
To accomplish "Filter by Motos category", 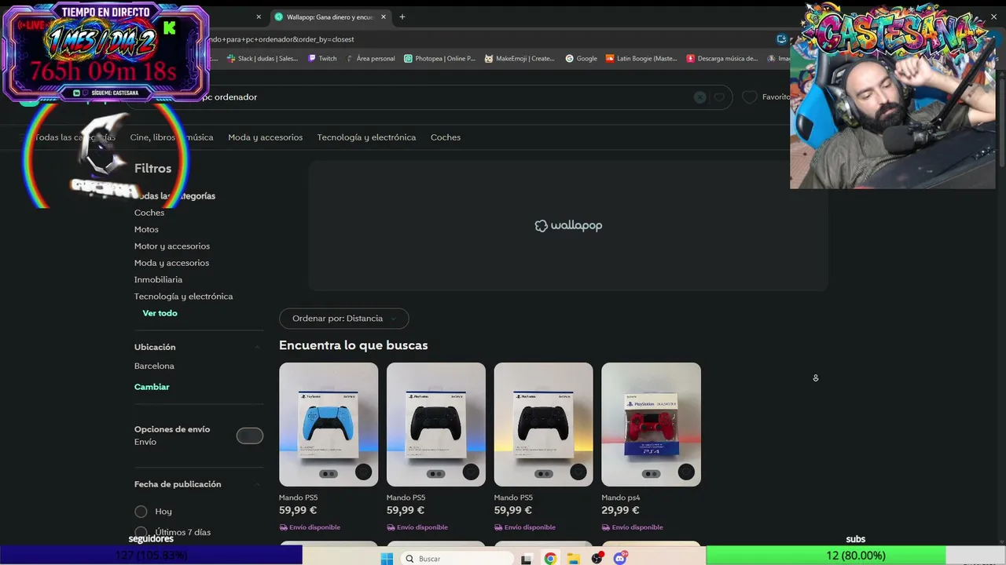I will [x=146, y=229].
